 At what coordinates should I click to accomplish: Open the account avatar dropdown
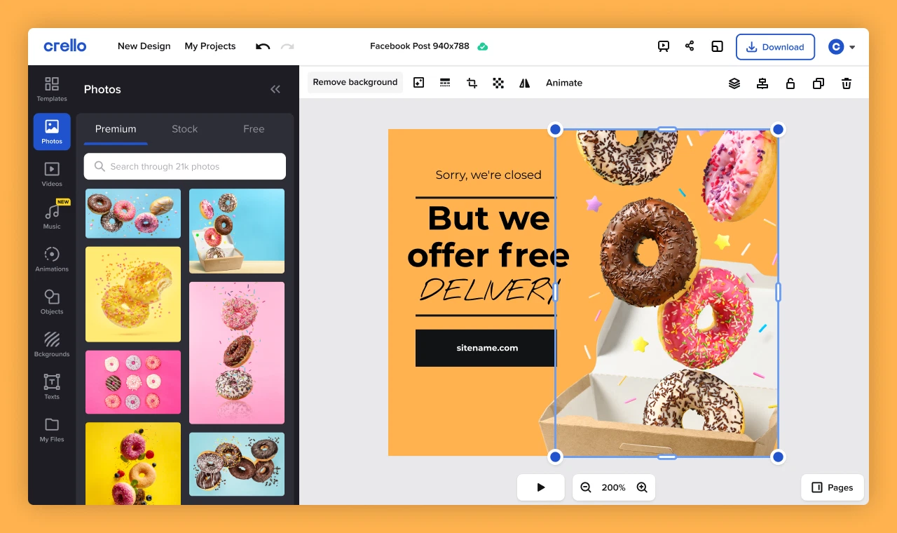click(x=842, y=47)
